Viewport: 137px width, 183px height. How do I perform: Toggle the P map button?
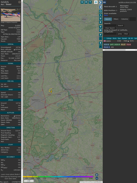pyautogui.click(x=100, y=35)
